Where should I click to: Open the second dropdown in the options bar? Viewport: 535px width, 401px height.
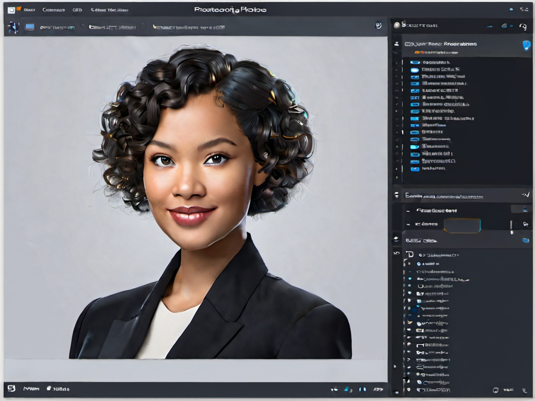click(111, 27)
